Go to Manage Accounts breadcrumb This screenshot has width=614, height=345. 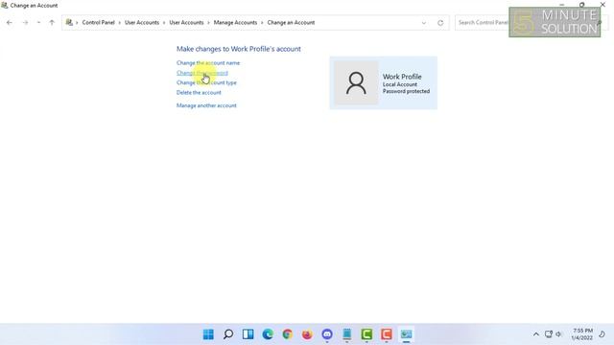coord(235,23)
